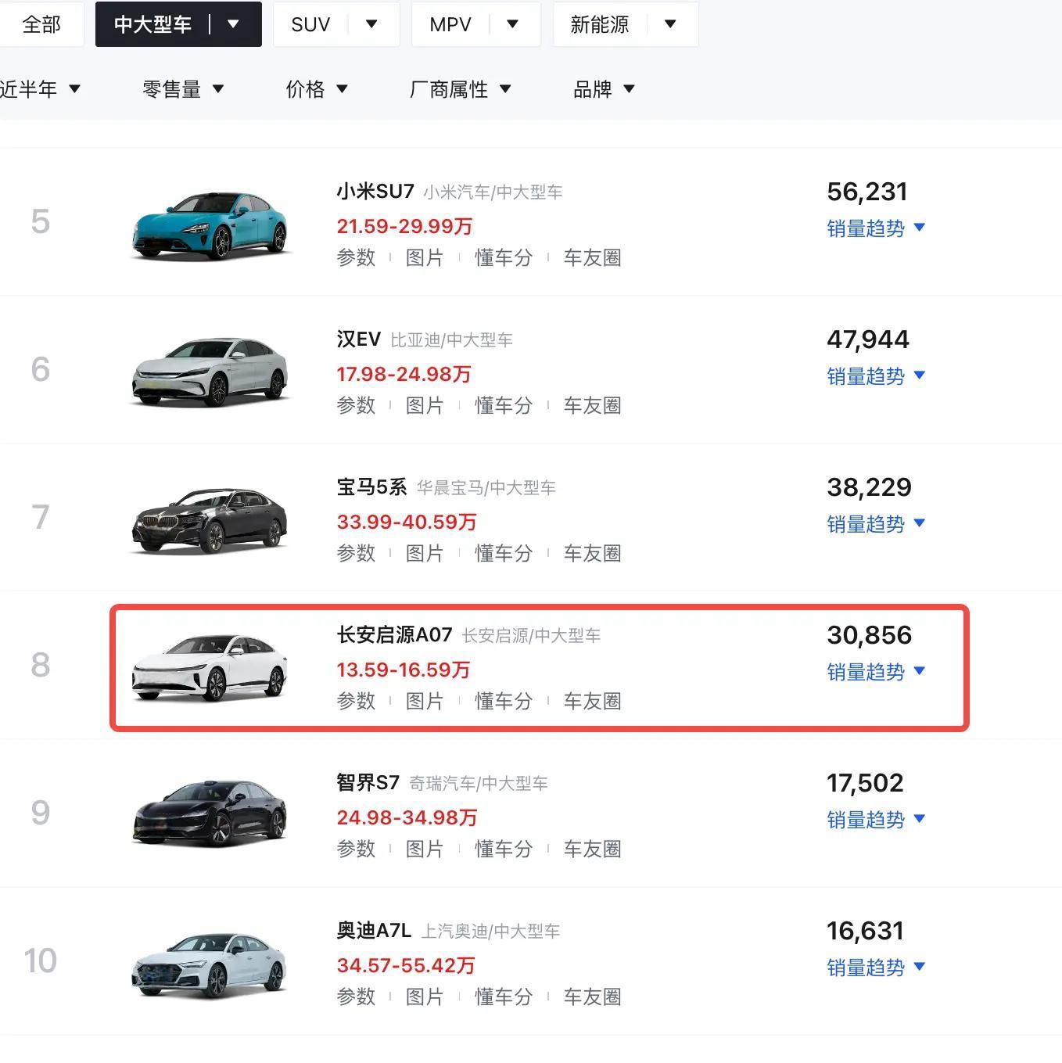Expand the 中大型车 category dropdown arrow

pyautogui.click(x=233, y=24)
